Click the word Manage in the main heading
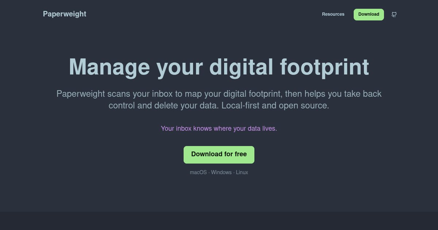This screenshot has width=438, height=230. click(109, 68)
